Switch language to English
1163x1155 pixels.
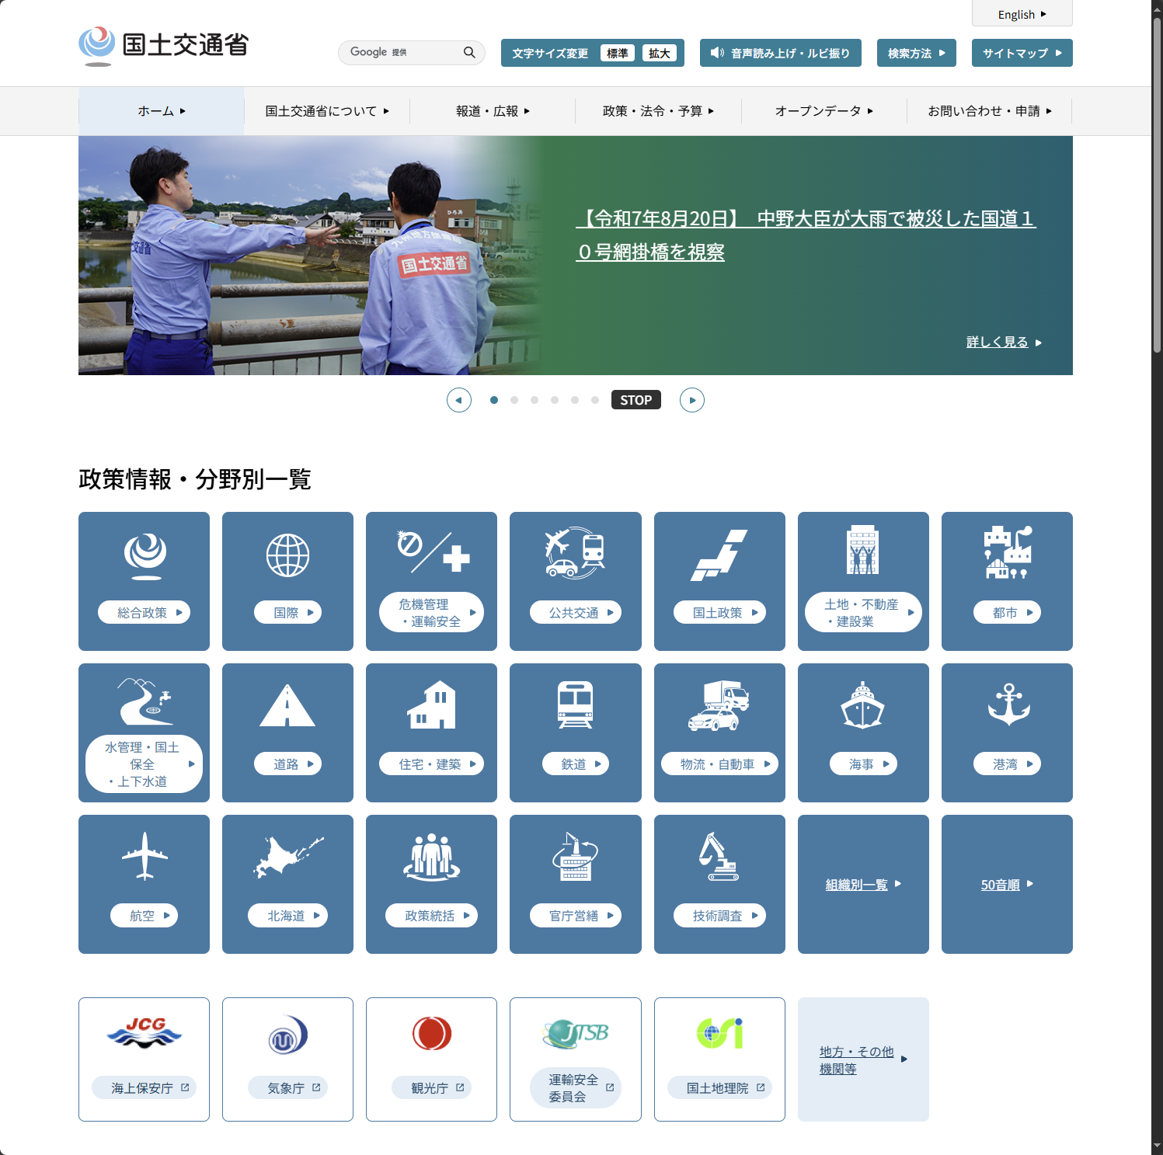pos(1022,14)
